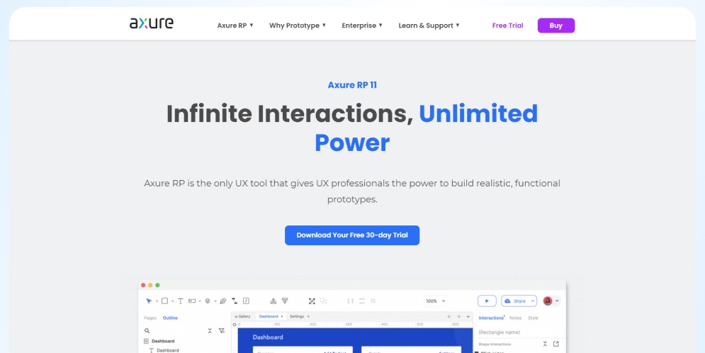Open the Notes tab
Viewport: 705px width, 353px height.
pos(515,318)
